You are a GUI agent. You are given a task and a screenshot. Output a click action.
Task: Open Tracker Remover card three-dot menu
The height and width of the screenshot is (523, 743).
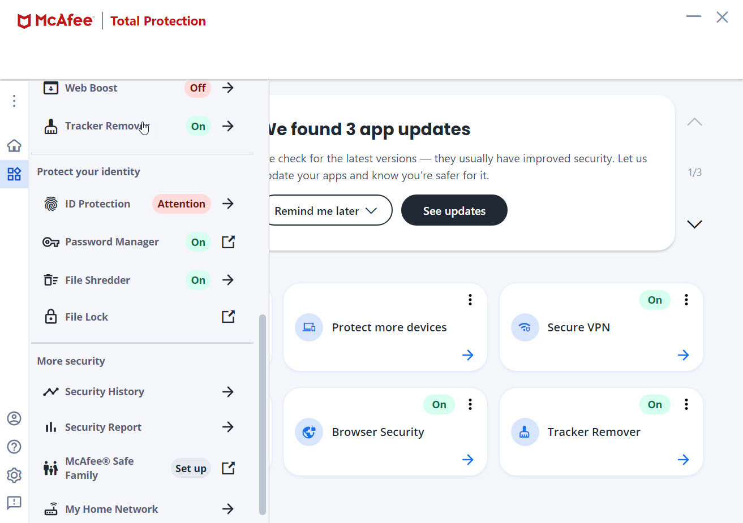686,404
